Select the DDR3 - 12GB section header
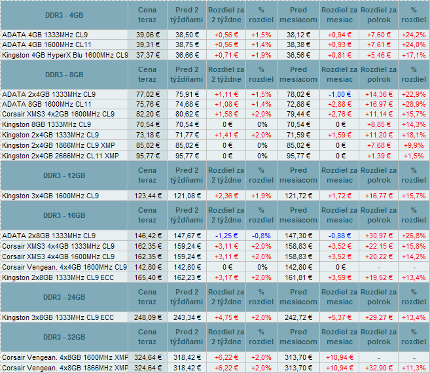The image size is (430, 373). (x=64, y=175)
